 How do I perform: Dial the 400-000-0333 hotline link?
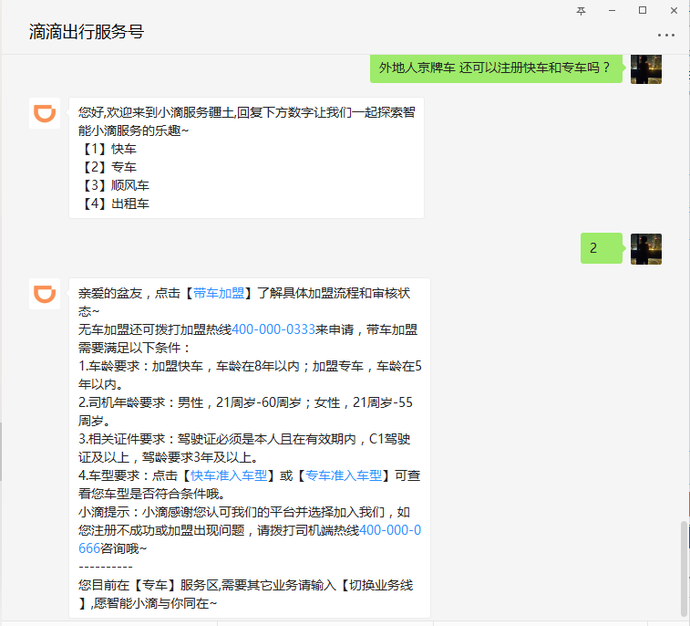(273, 329)
